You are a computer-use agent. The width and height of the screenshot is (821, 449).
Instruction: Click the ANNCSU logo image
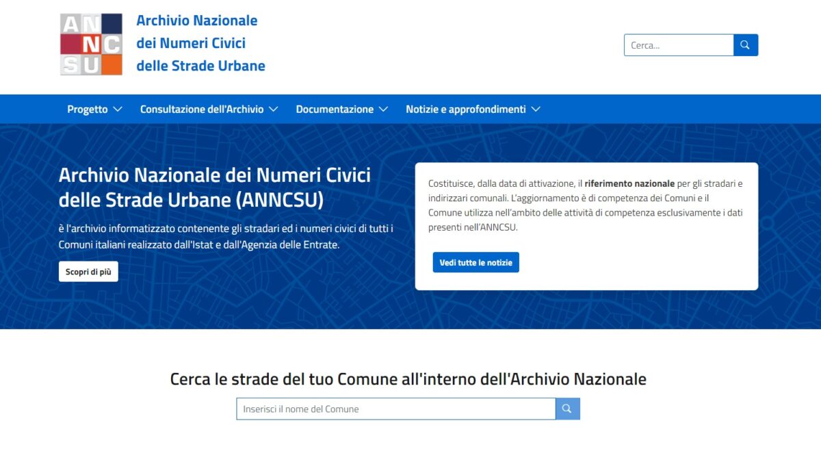pos(91,44)
